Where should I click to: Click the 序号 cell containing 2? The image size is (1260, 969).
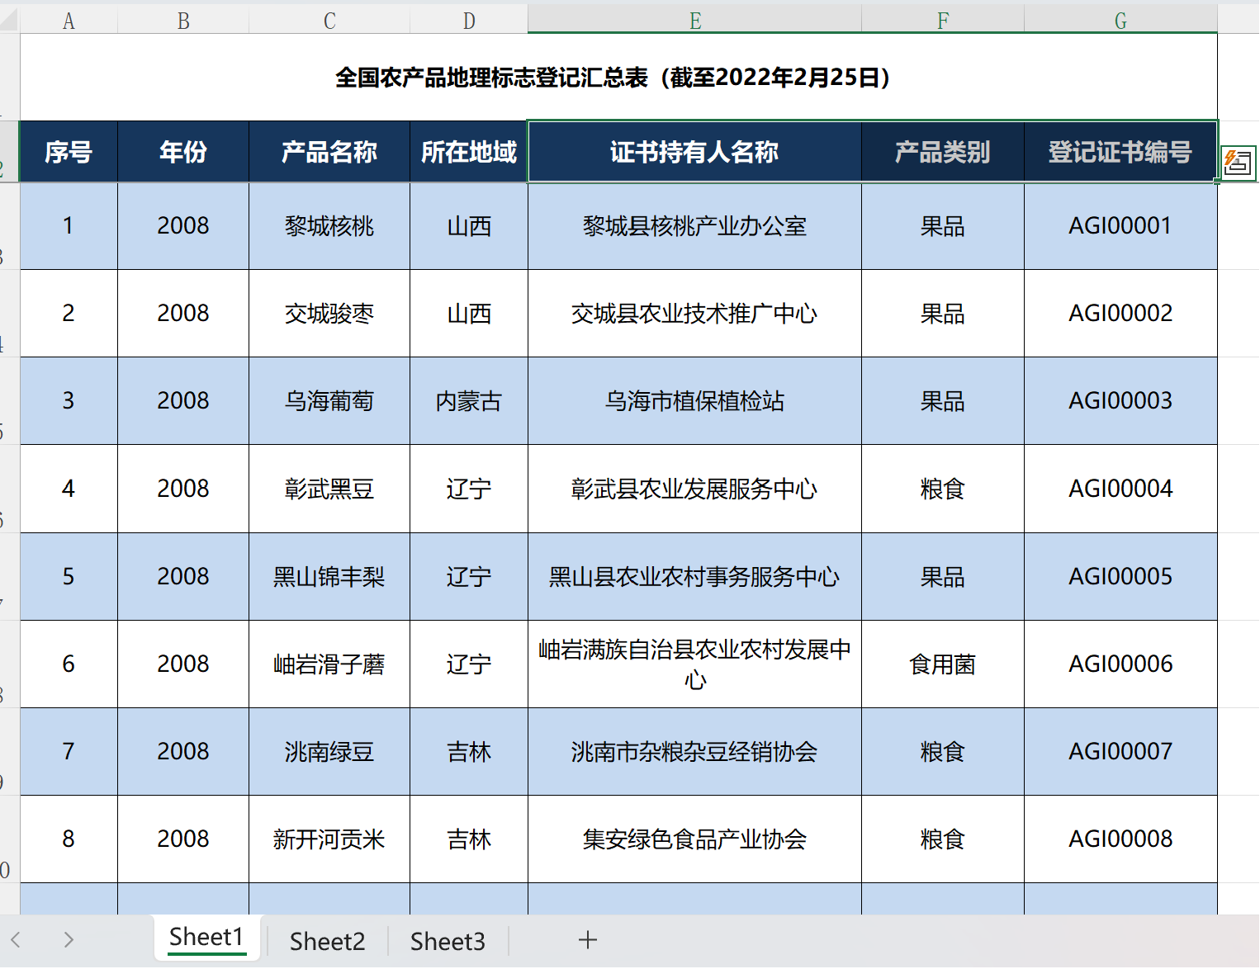[x=69, y=314]
